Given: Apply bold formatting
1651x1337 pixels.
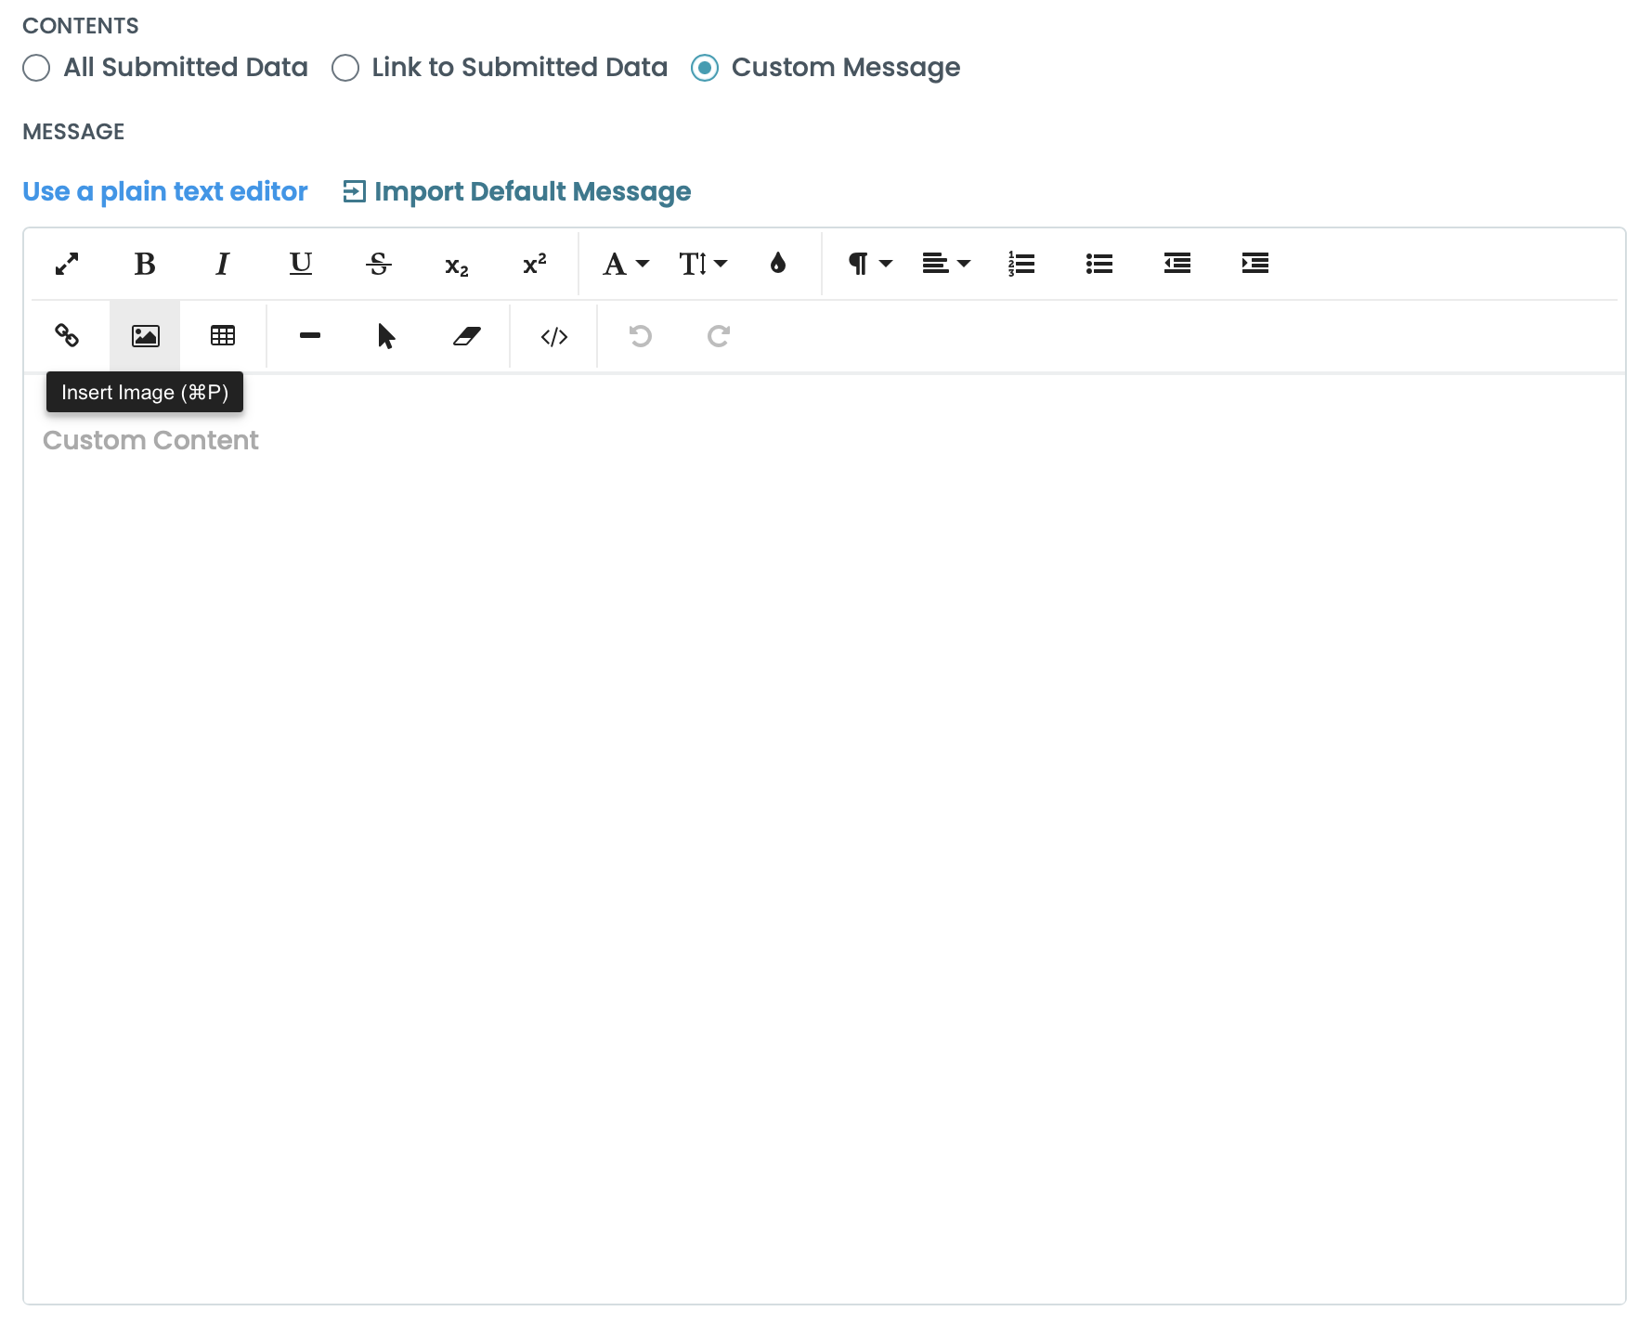Looking at the screenshot, I should click(145, 265).
